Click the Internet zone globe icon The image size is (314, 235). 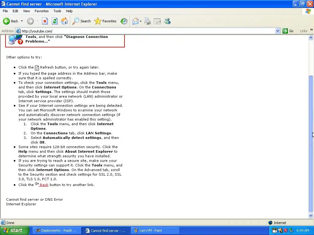click(x=270, y=223)
